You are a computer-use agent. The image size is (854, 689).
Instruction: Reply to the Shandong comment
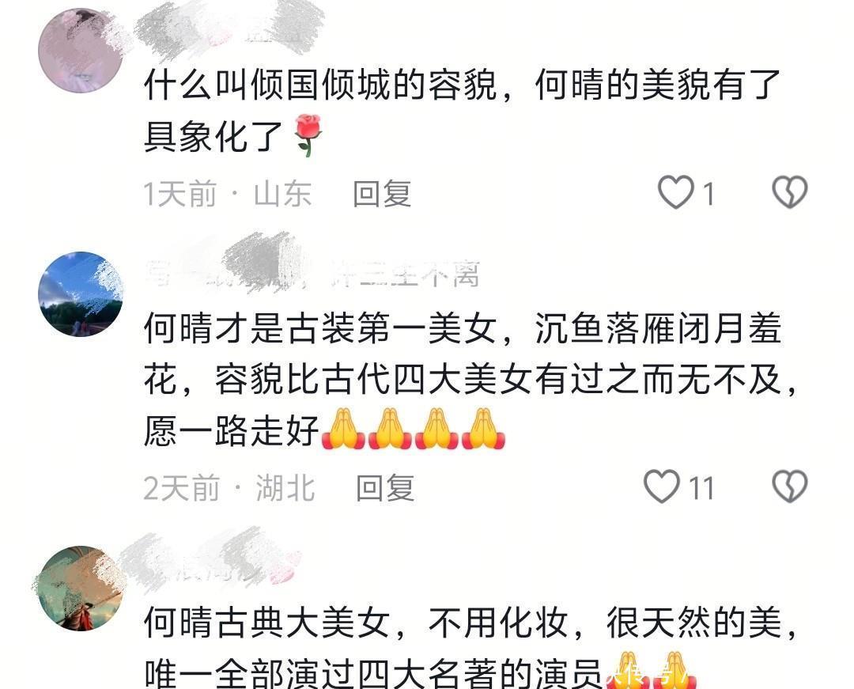click(382, 193)
